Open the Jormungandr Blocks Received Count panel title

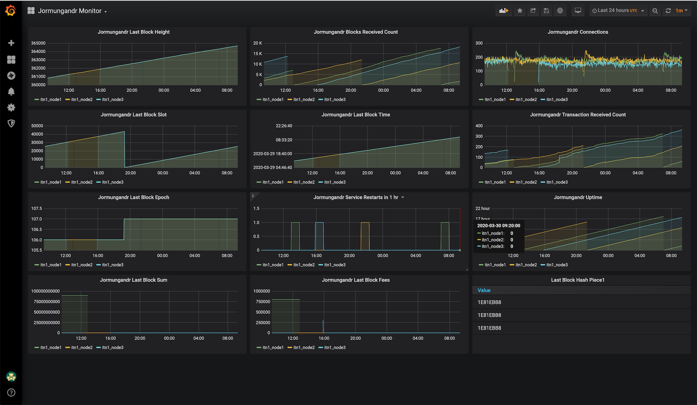tap(356, 32)
